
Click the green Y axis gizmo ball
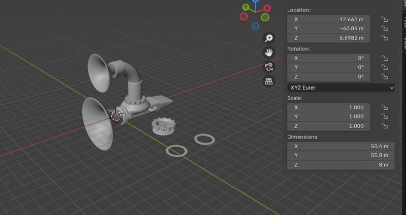click(246, 7)
